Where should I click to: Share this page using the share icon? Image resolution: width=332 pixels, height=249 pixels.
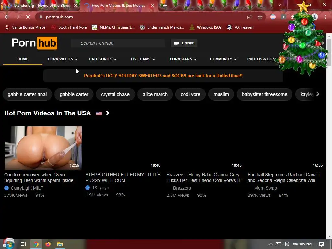pyautogui.click(x=250, y=17)
